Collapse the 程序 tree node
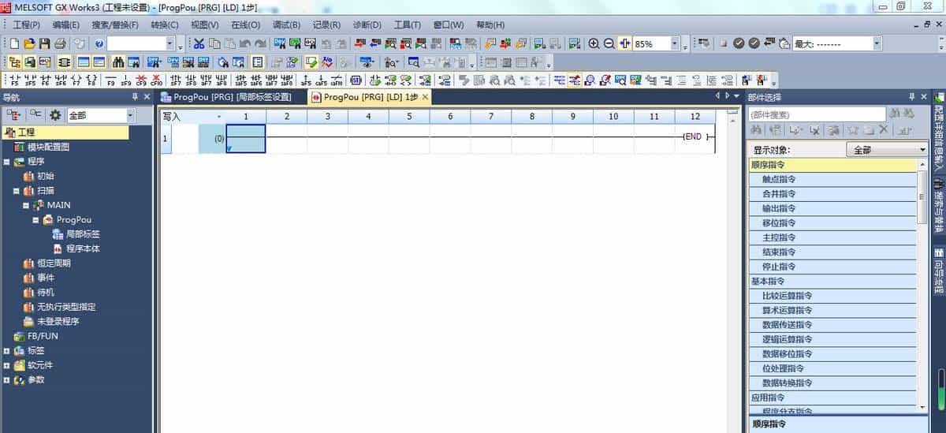Screen dimensions: 946x433 coord(7,162)
